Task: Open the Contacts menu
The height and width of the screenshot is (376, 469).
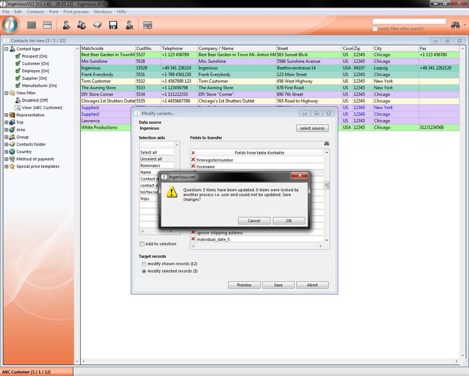Action: pyautogui.click(x=35, y=12)
